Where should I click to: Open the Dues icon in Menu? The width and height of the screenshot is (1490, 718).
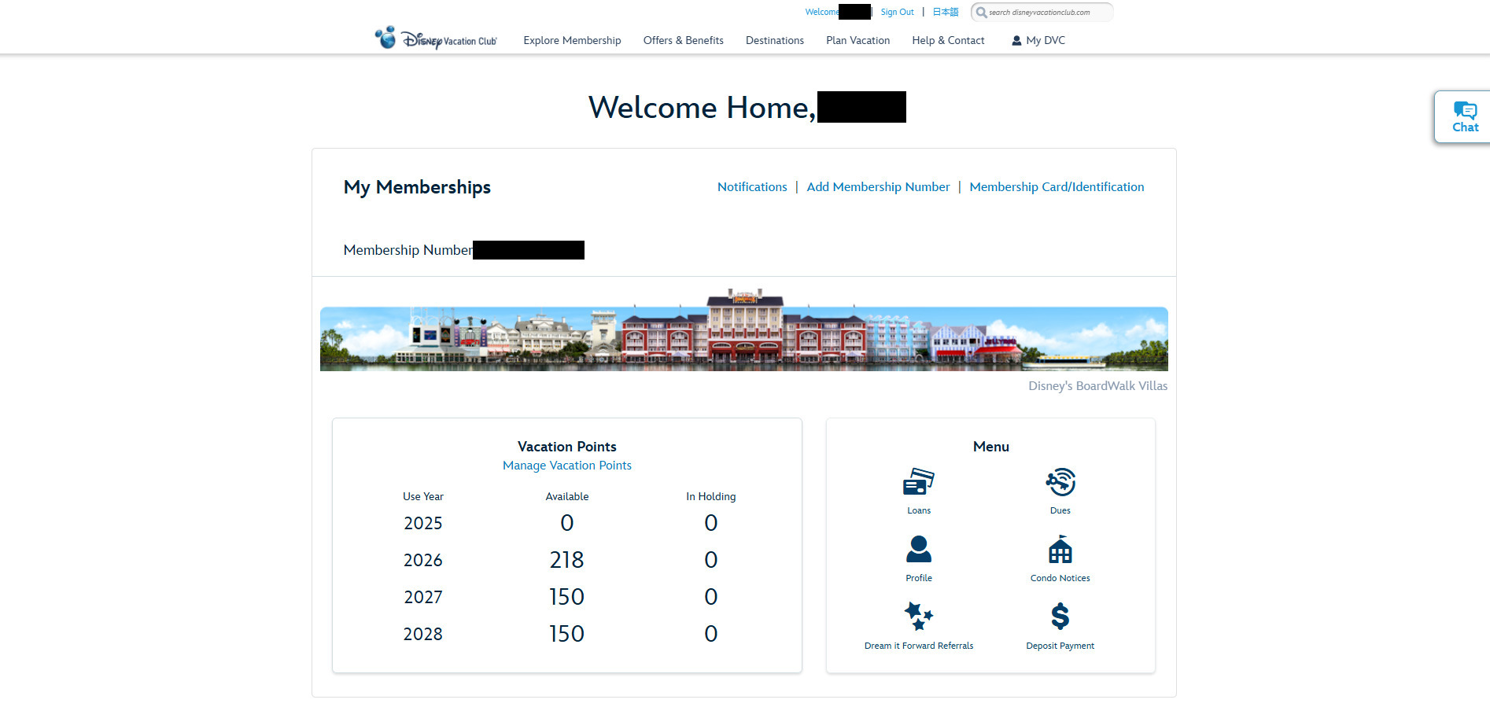(1060, 481)
